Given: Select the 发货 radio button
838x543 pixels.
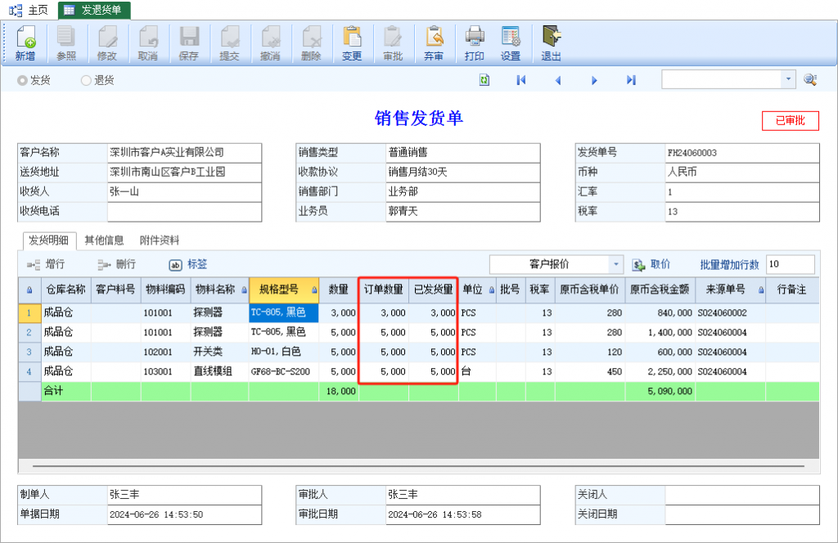Looking at the screenshot, I should point(23,80).
